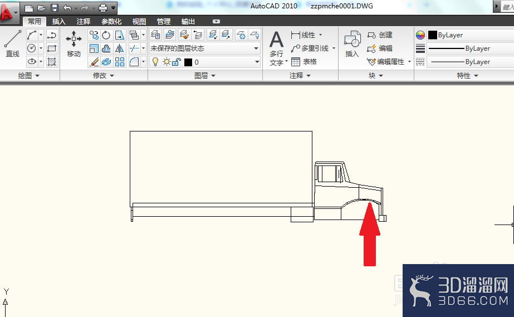Toggle the layer on/off lightbulb icon
The width and height of the screenshot is (514, 317).
click(x=155, y=62)
